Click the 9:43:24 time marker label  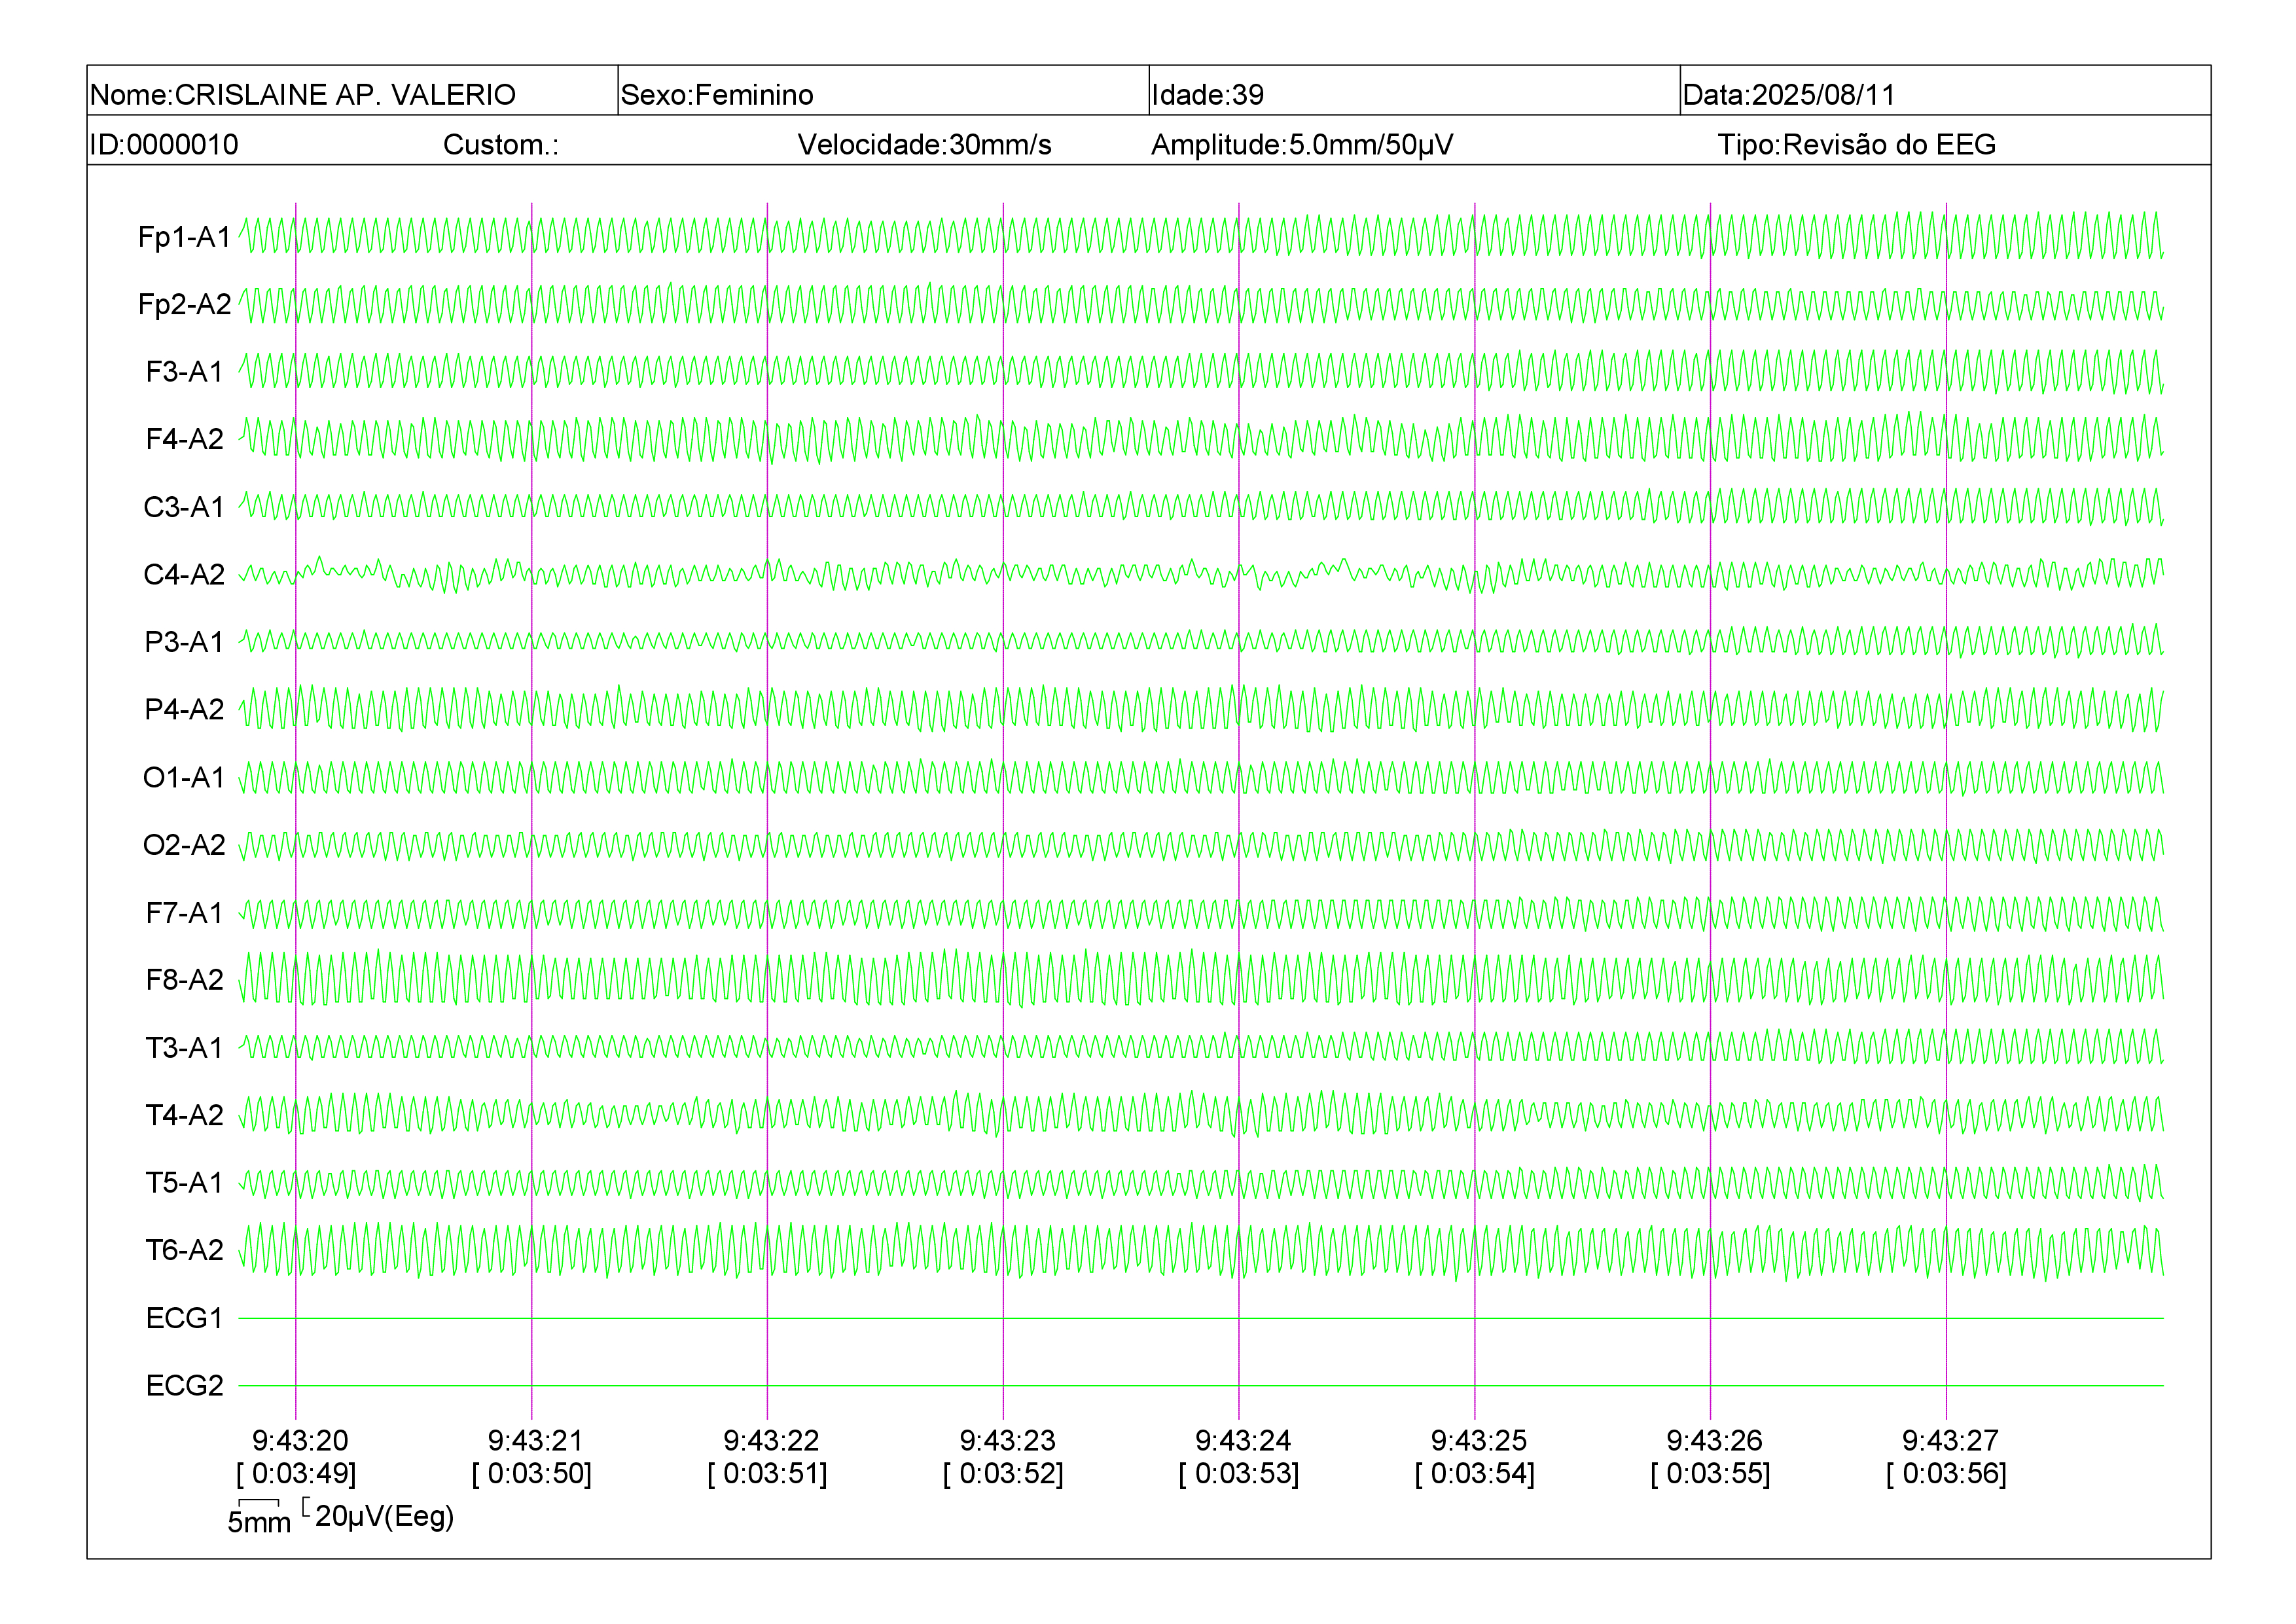pos(1243,1441)
